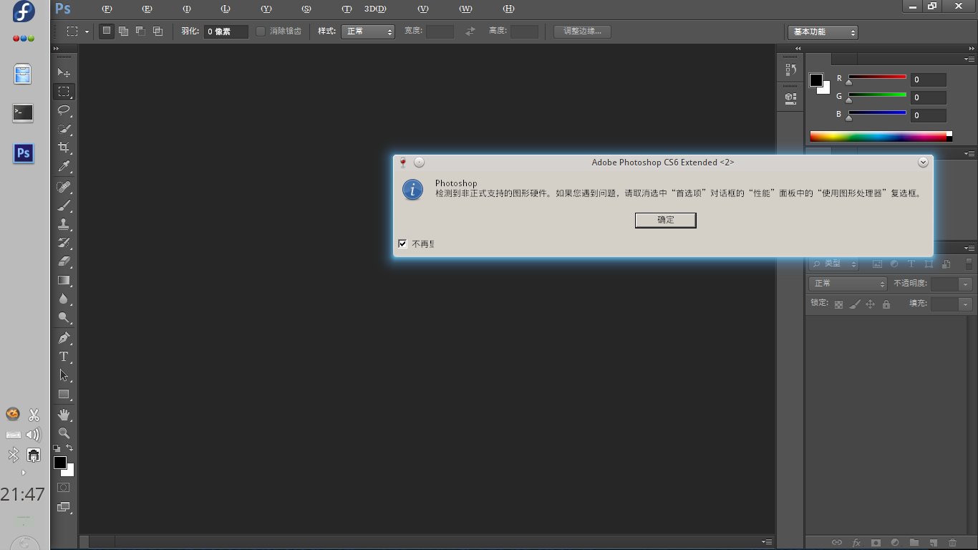Expand the dialog title bar chevron button

tap(923, 162)
